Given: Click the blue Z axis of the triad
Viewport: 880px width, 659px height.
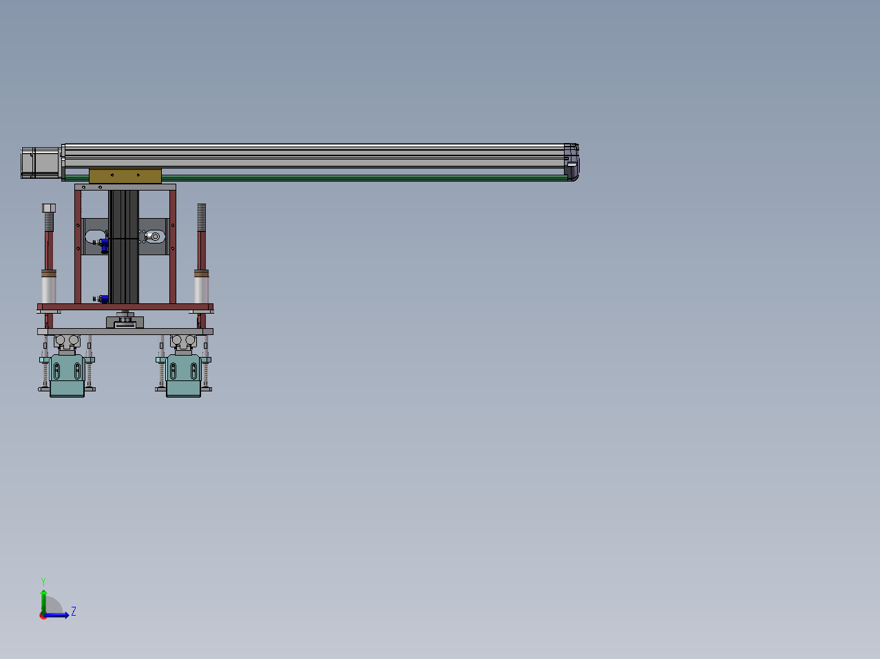Looking at the screenshot, I should click(56, 615).
